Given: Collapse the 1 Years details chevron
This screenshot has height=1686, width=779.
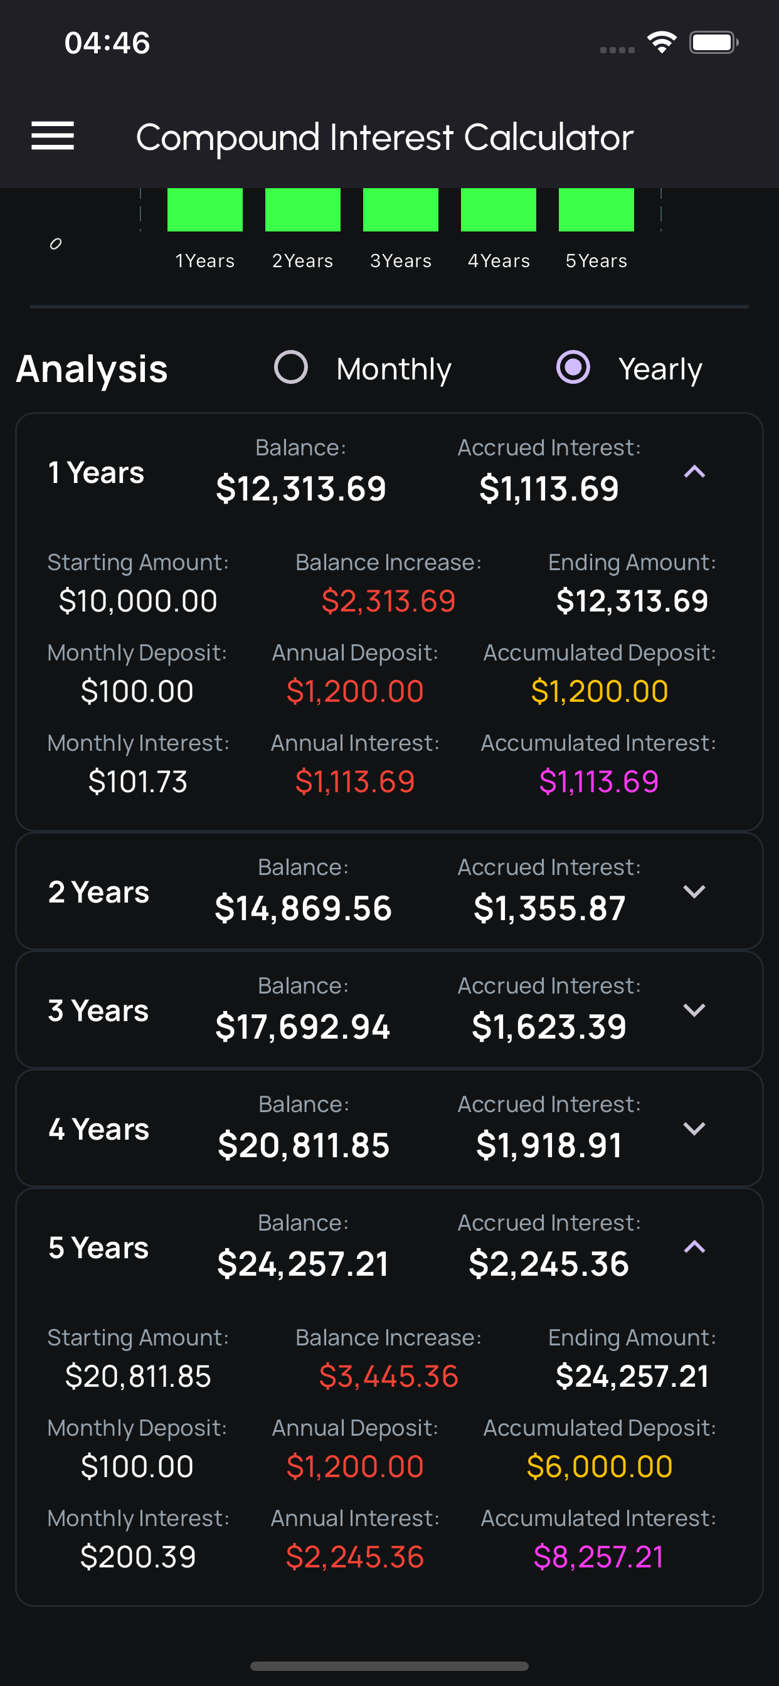Looking at the screenshot, I should pos(694,472).
